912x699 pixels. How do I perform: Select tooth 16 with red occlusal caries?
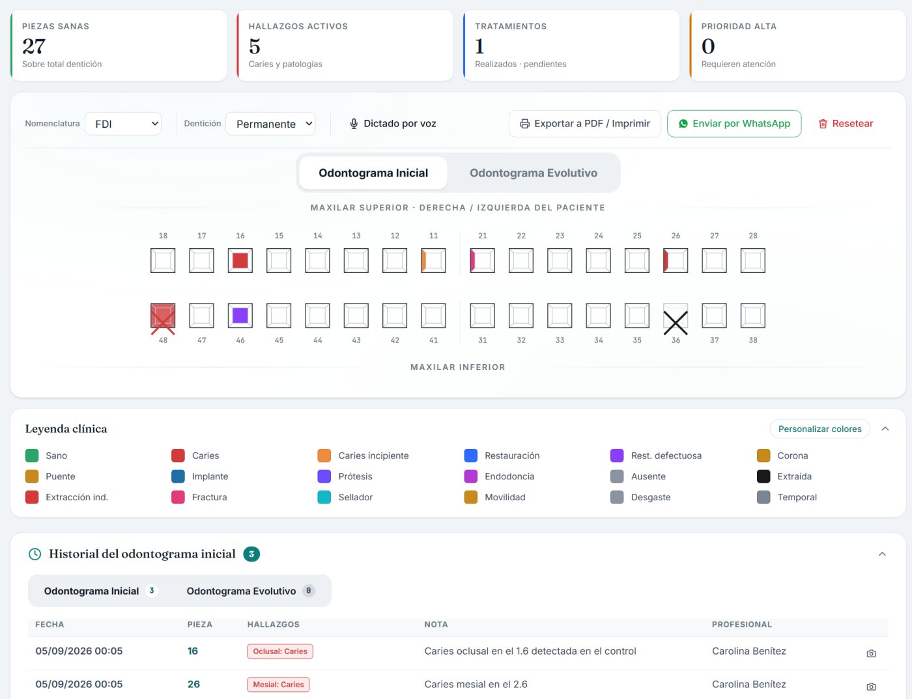click(x=240, y=261)
